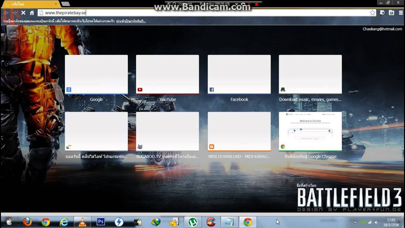405x228 pixels.
Task: Open the lightning bolt app in taskbar
Action: click(x=119, y=222)
